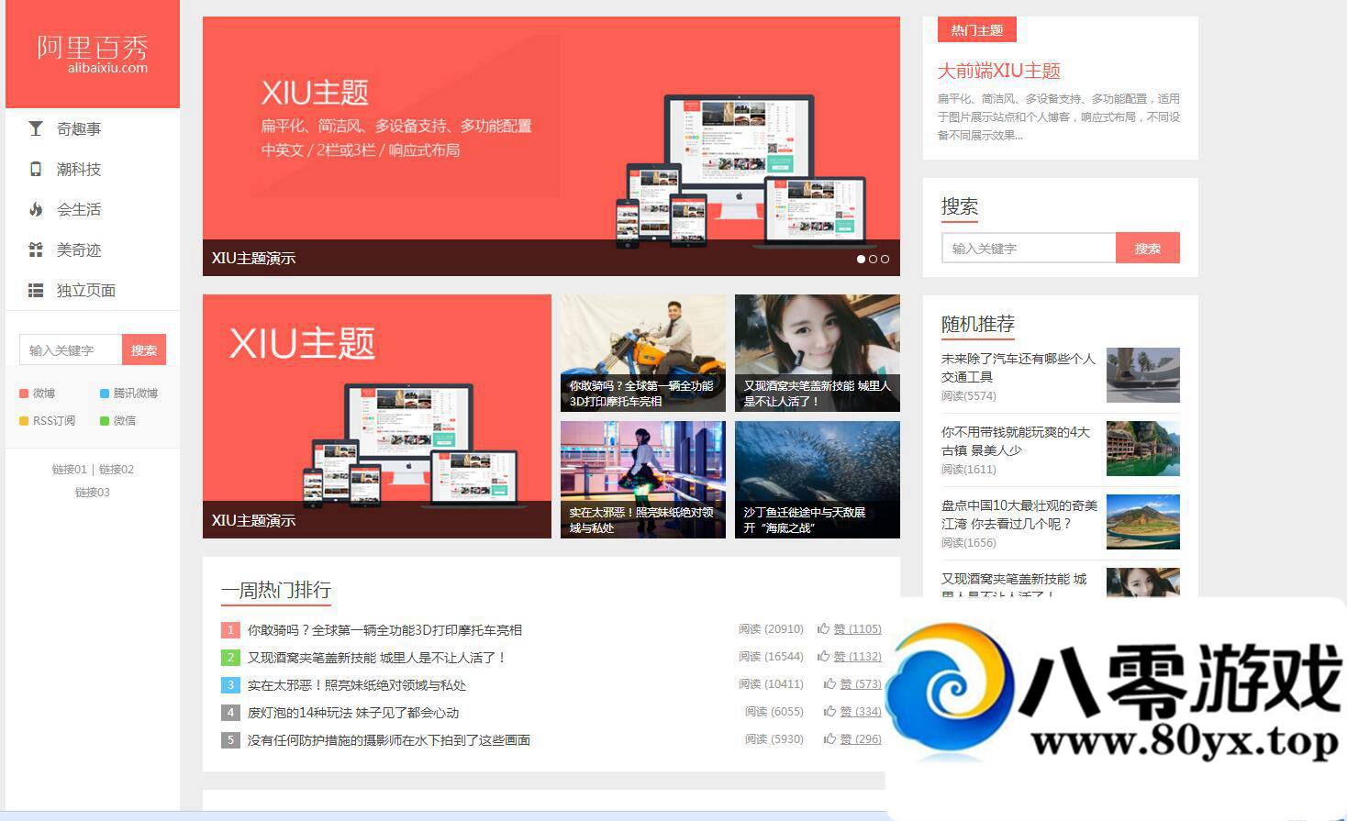The width and height of the screenshot is (1347, 821).
Task: Click the gift icon beside 美奇迹
Action: tap(36, 250)
